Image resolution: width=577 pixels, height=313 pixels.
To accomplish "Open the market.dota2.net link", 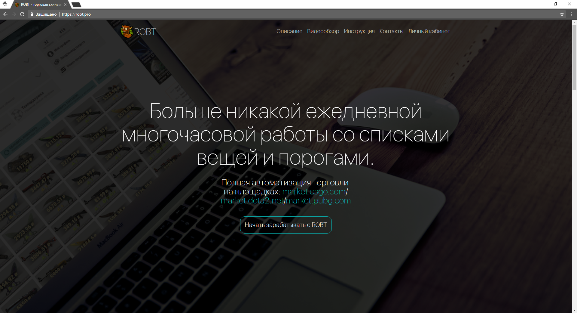I will pyautogui.click(x=252, y=201).
